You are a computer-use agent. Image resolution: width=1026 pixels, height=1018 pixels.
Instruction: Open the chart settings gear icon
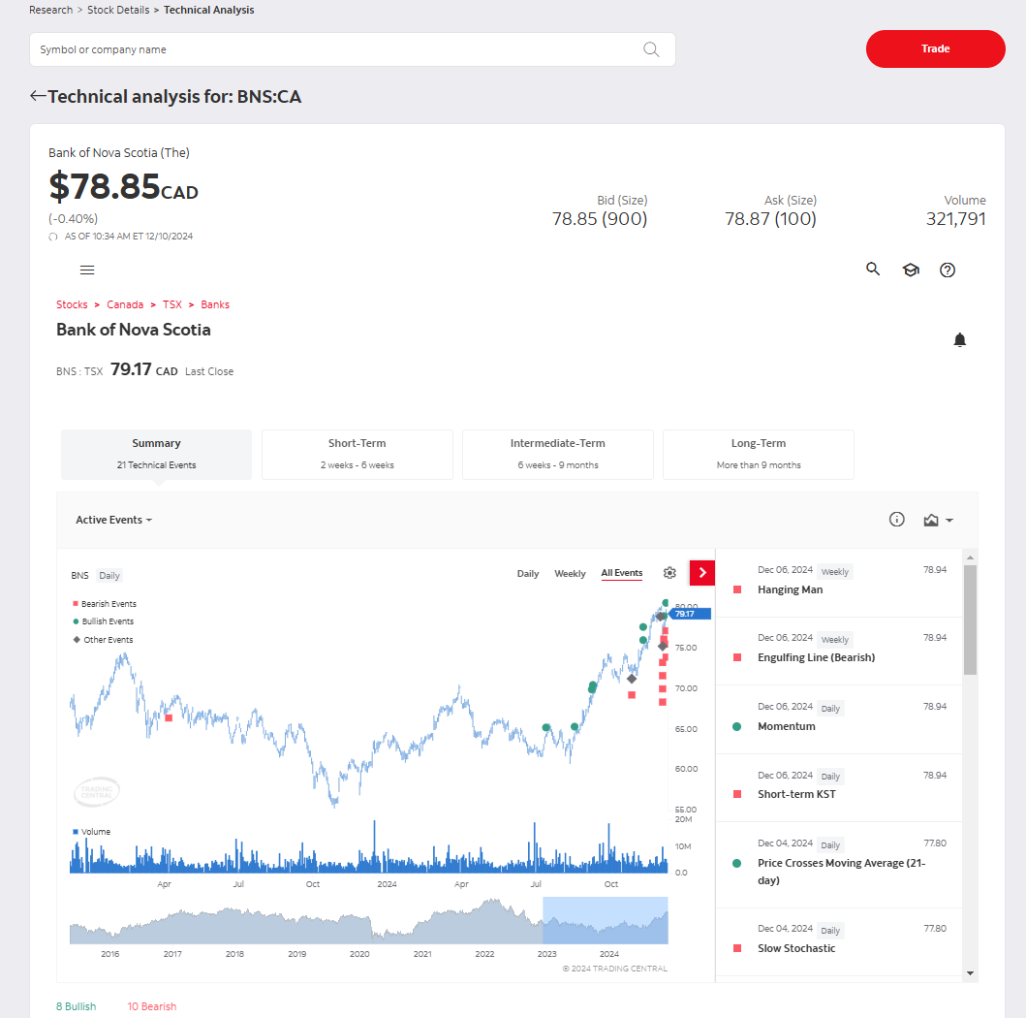point(669,573)
